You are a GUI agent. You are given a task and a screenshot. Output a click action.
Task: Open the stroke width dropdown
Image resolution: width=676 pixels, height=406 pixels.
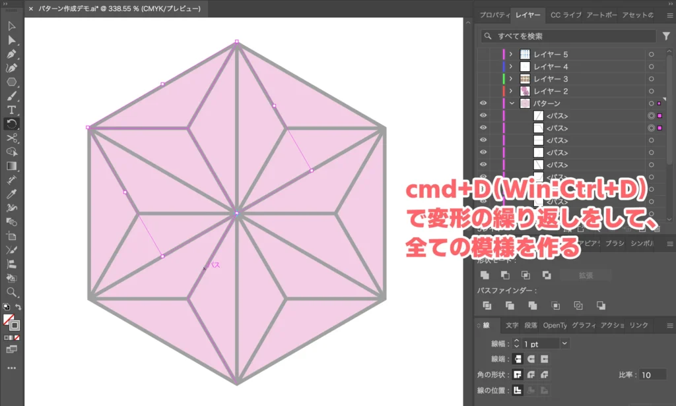click(564, 343)
